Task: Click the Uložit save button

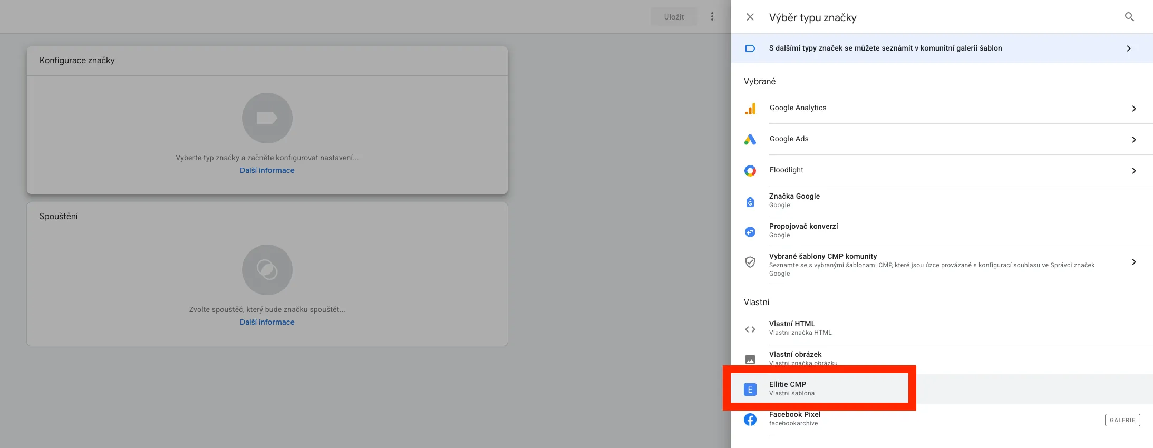Action: click(674, 17)
